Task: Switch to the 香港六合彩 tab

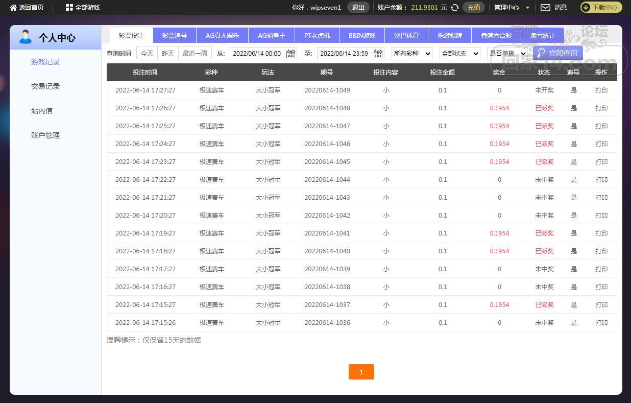Action: pyautogui.click(x=496, y=36)
